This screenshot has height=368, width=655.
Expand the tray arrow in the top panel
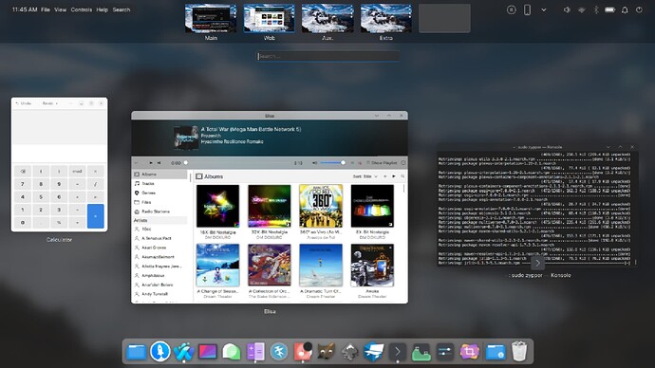(x=544, y=9)
